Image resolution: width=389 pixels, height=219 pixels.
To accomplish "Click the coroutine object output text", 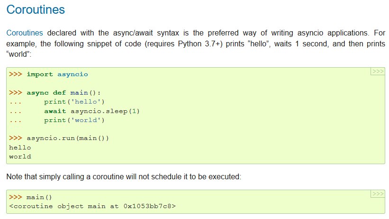I will tap(92, 206).
